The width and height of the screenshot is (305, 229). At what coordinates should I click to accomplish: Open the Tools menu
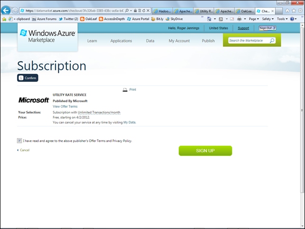click(x=282, y=19)
